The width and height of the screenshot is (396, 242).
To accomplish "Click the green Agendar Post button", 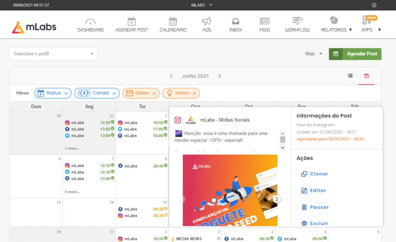I will (x=355, y=54).
